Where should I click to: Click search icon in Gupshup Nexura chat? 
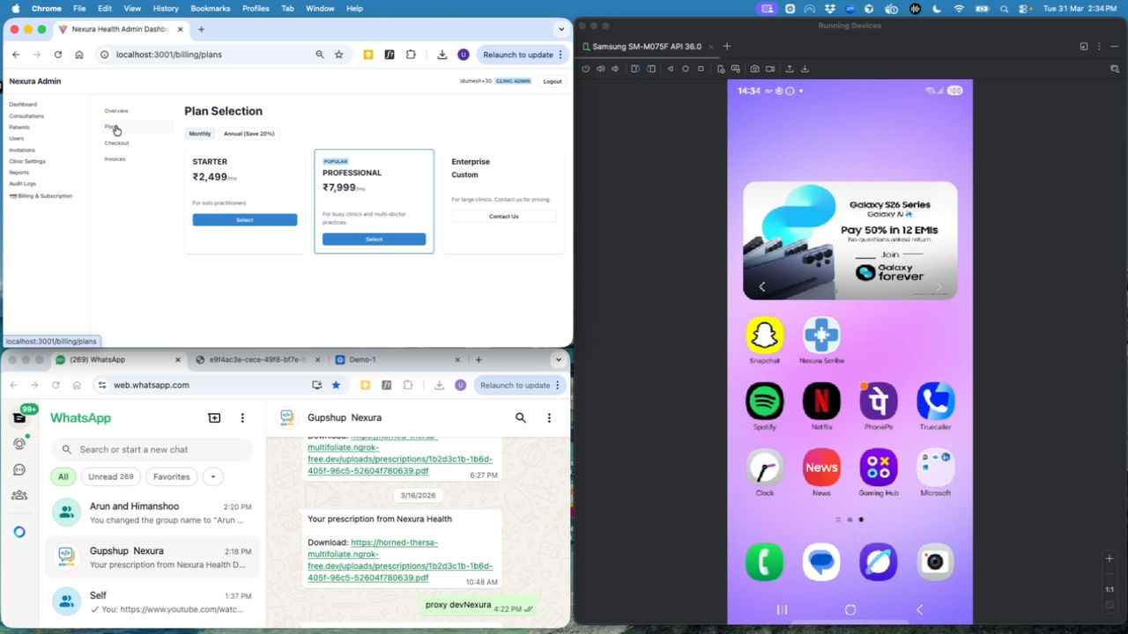pyautogui.click(x=521, y=418)
